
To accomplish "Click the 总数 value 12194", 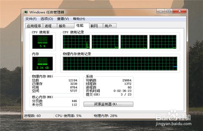I will click(73, 80).
